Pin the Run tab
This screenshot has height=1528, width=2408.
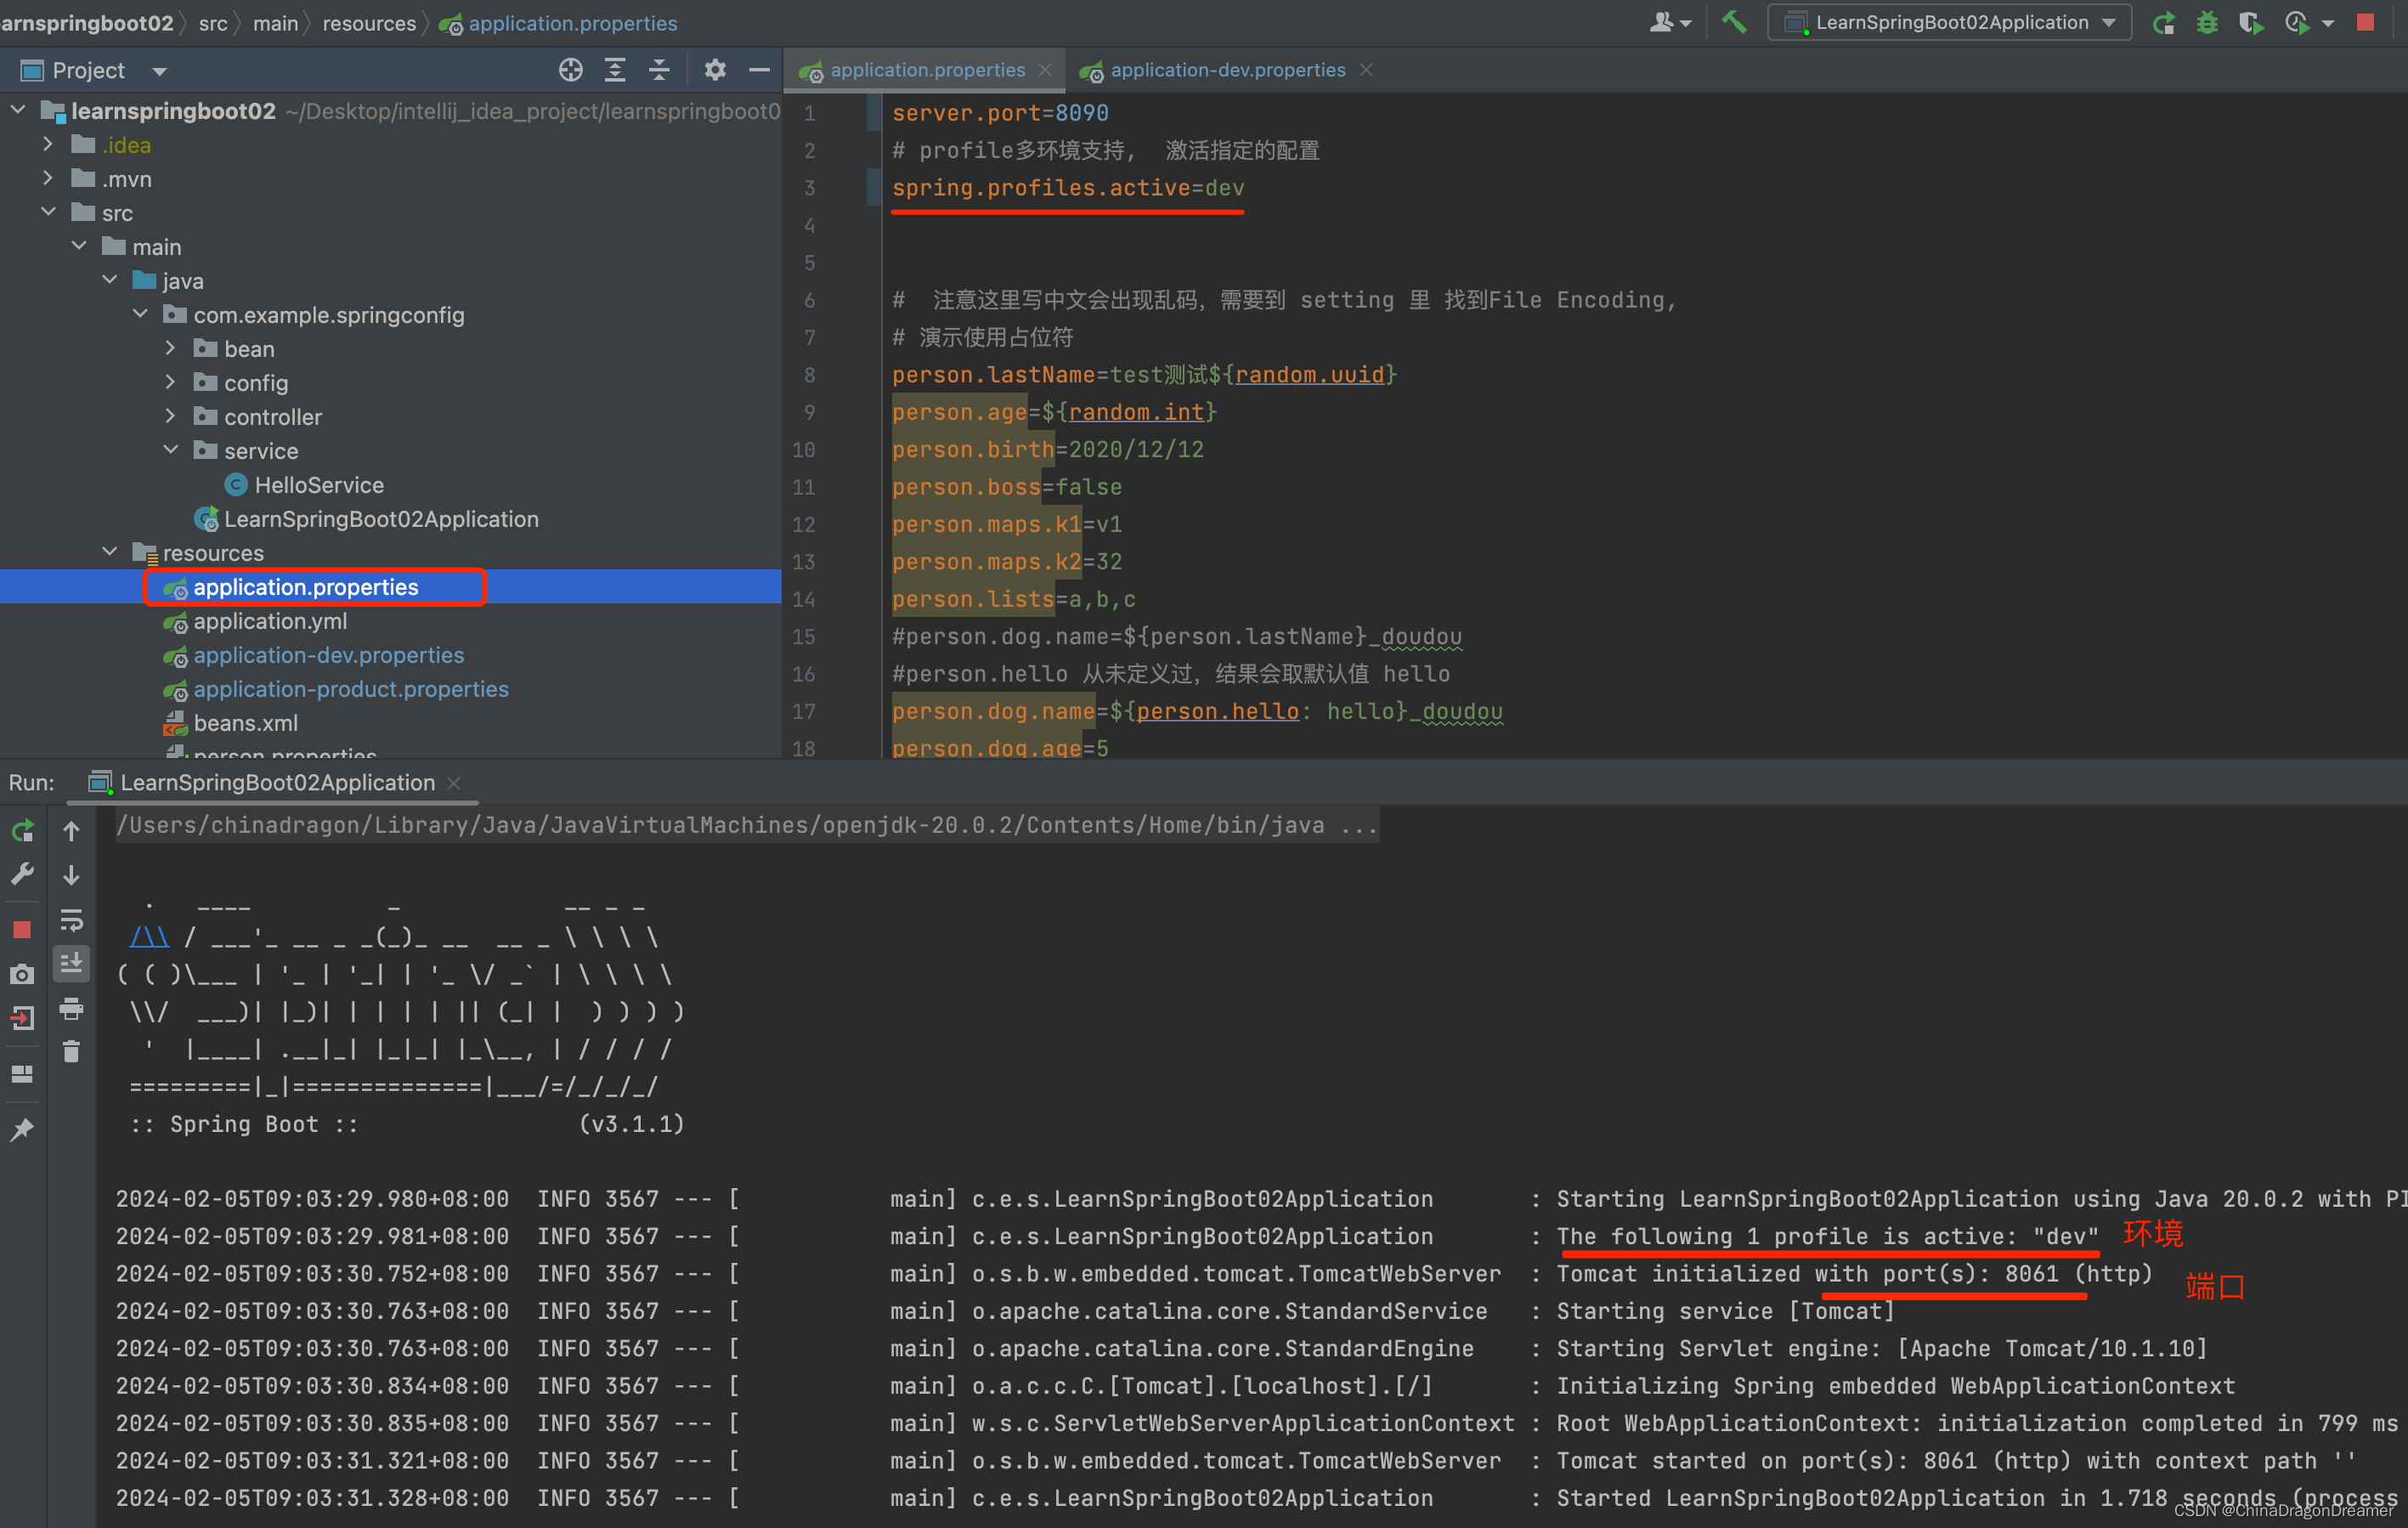click(22, 1129)
